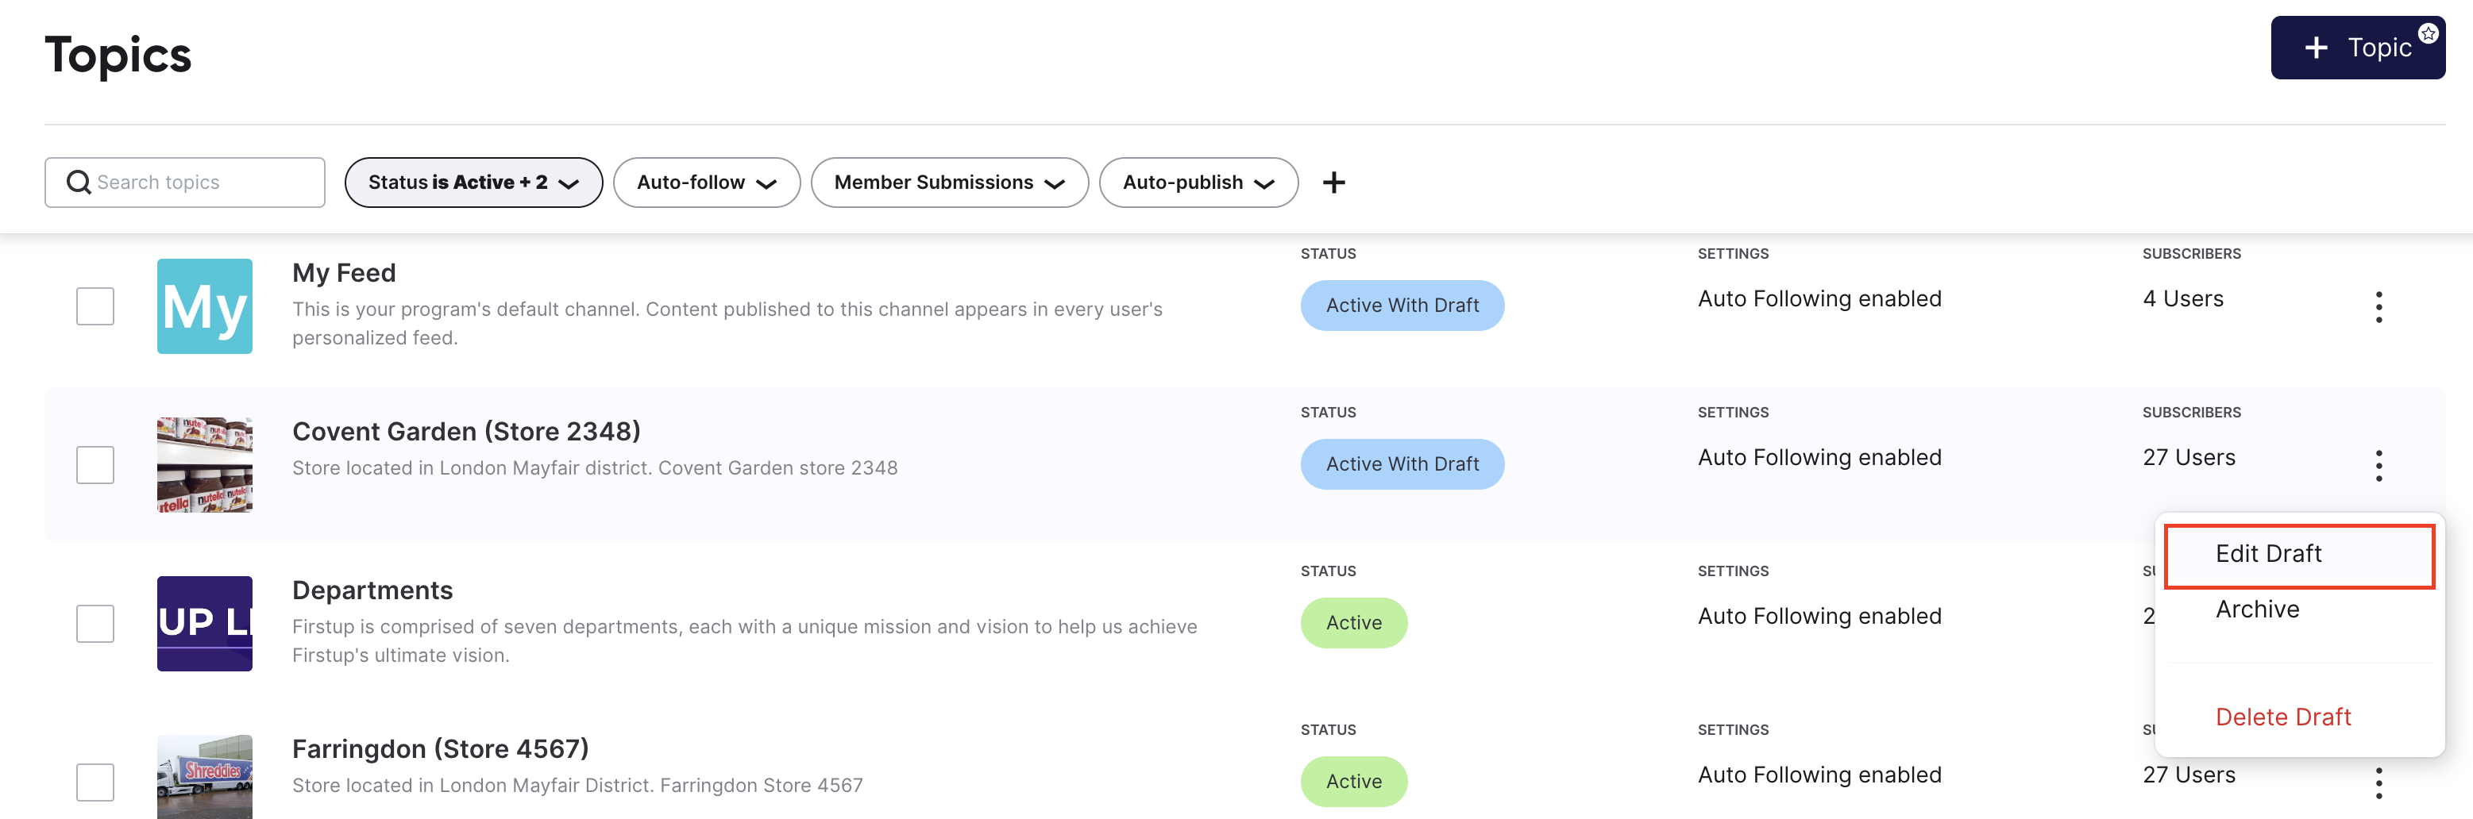Click the My Feed thumbnail image
2473x819 pixels.
click(x=204, y=307)
